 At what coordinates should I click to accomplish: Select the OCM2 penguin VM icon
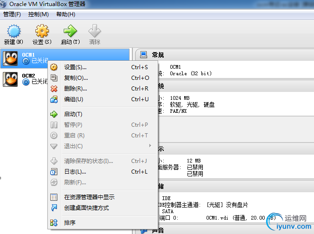point(10,79)
